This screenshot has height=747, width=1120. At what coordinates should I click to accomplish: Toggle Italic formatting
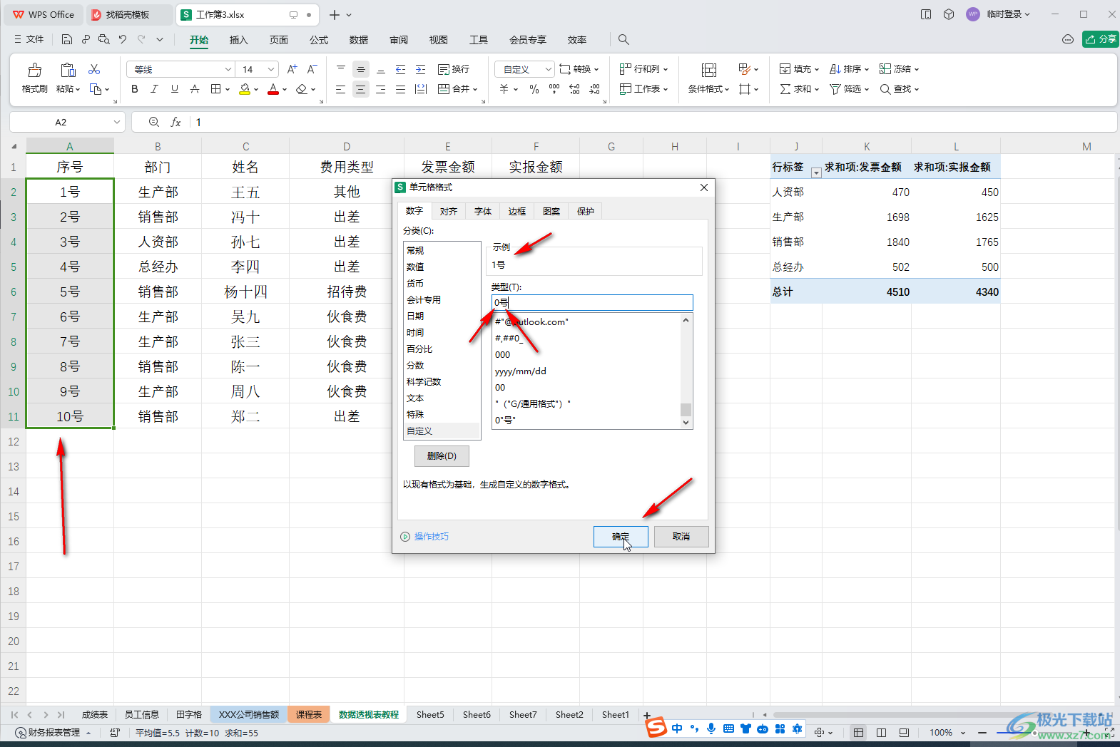(x=154, y=89)
